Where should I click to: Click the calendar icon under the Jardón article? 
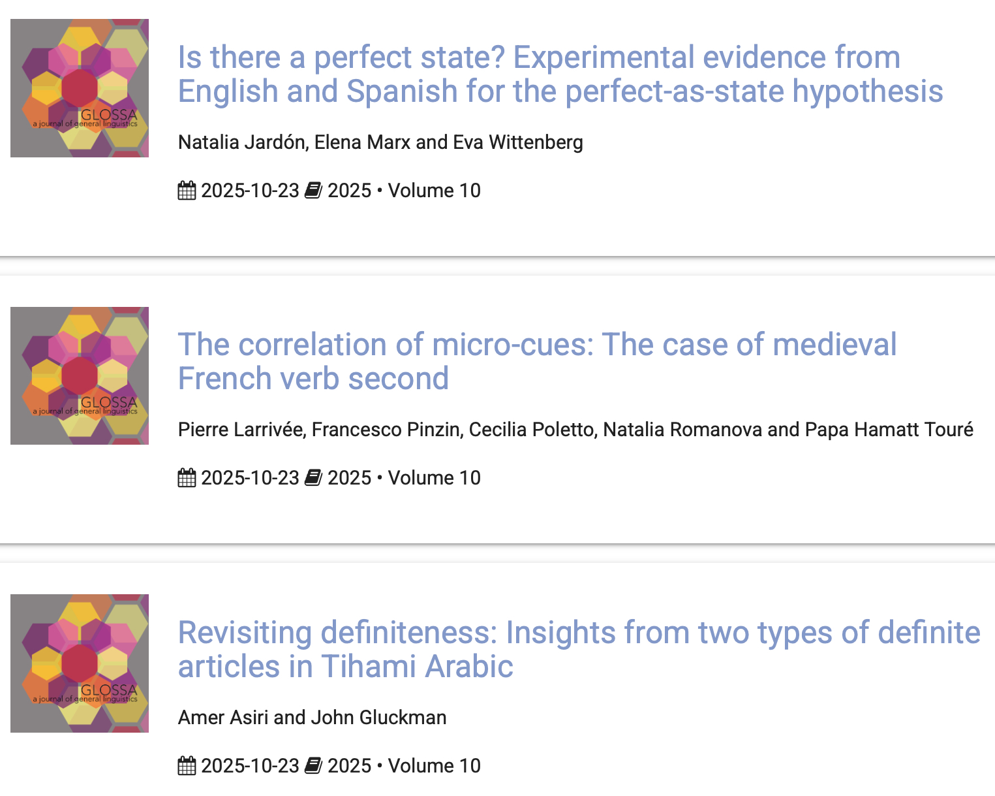(187, 191)
